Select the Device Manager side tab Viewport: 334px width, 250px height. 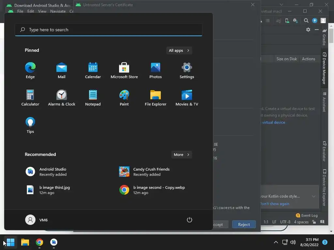pyautogui.click(x=324, y=68)
